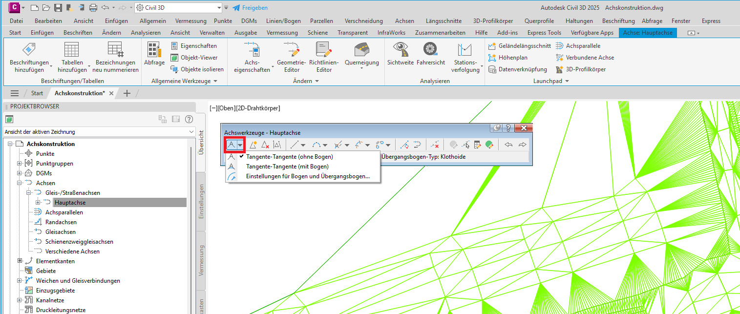740x314 pixels.
Task: Open the spiral-curve group tool dropdown arrow
Action: pos(347,145)
